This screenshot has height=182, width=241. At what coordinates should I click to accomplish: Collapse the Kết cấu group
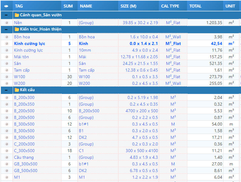click(x=6, y=90)
